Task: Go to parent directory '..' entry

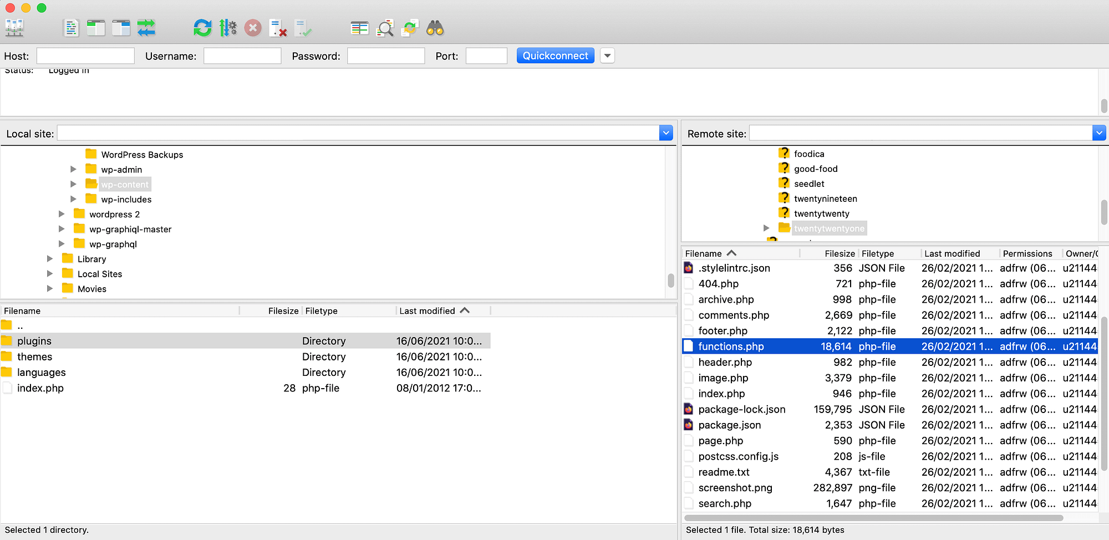Action: tap(245, 325)
